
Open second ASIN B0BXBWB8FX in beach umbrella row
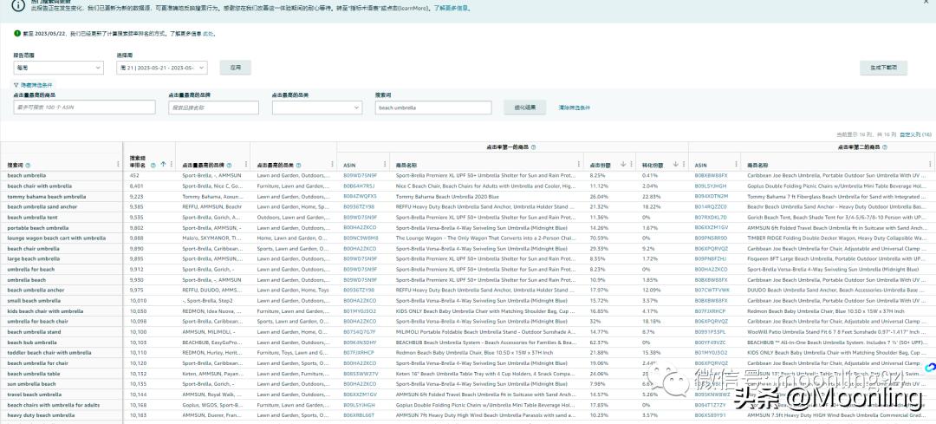coord(712,175)
